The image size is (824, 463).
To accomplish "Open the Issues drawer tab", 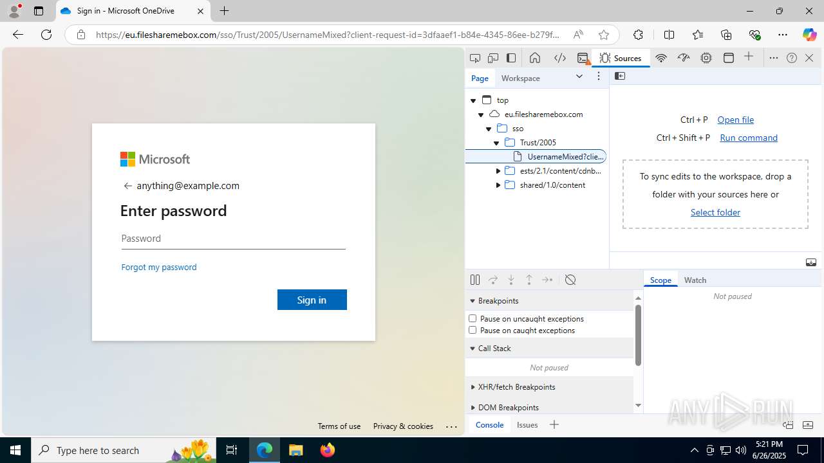I will tap(527, 424).
